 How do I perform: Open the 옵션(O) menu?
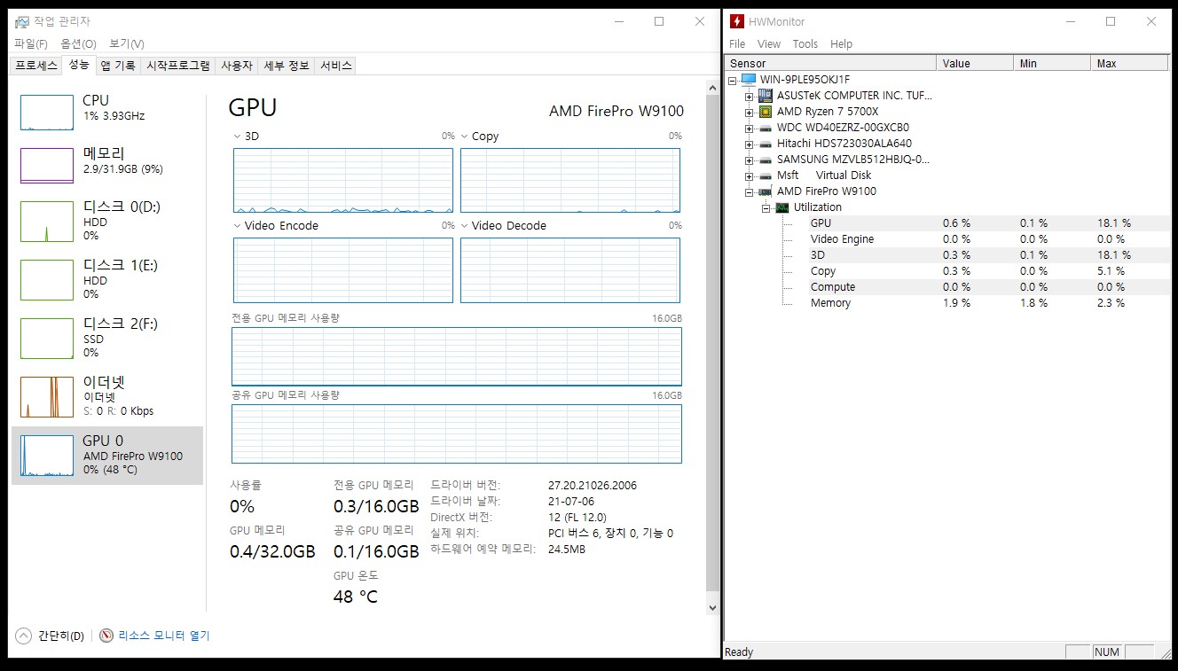tap(78, 43)
